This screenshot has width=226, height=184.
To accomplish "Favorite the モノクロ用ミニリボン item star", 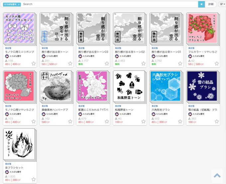I will click(34, 64).
